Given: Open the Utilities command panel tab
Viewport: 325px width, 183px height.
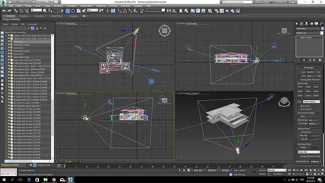Looking at the screenshot, I should pyautogui.click(x=321, y=24).
